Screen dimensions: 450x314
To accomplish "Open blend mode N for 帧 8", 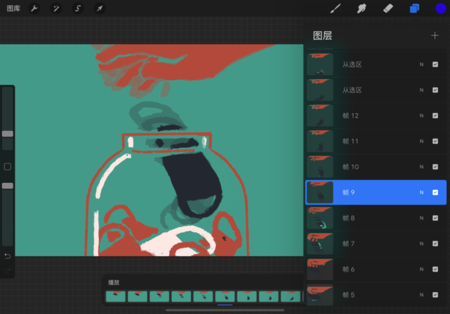I will 422,218.
